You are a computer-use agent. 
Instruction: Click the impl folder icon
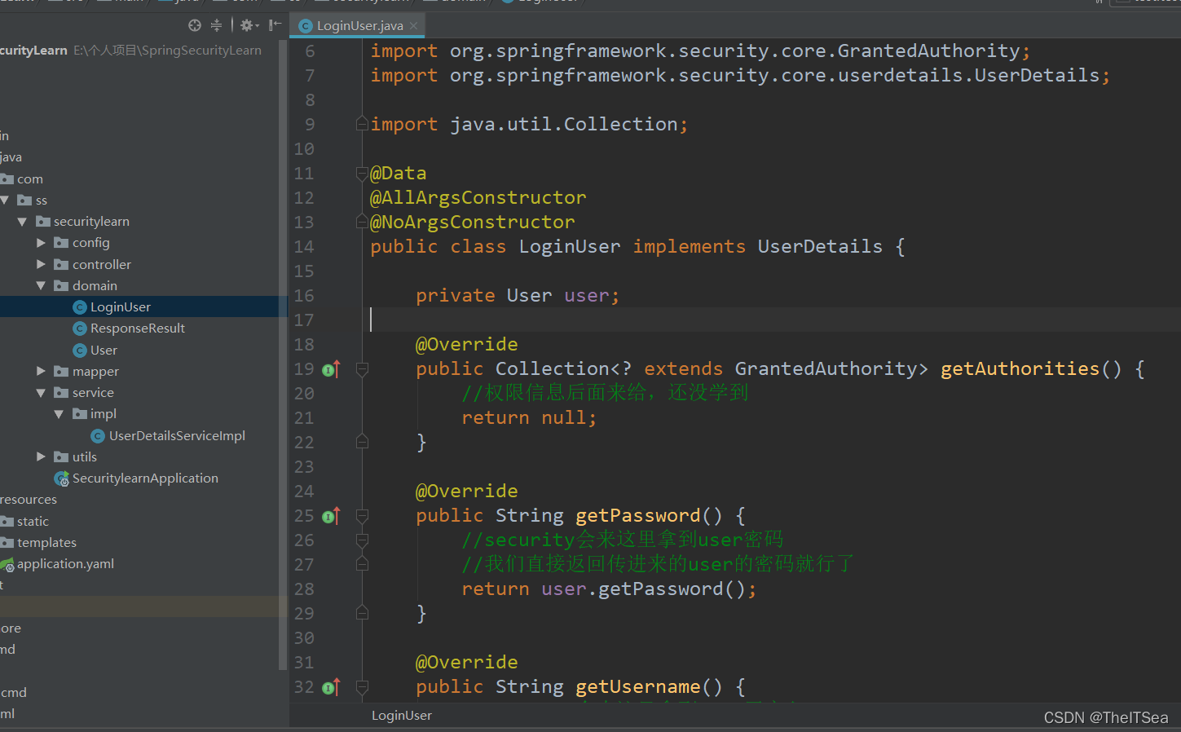coord(80,414)
